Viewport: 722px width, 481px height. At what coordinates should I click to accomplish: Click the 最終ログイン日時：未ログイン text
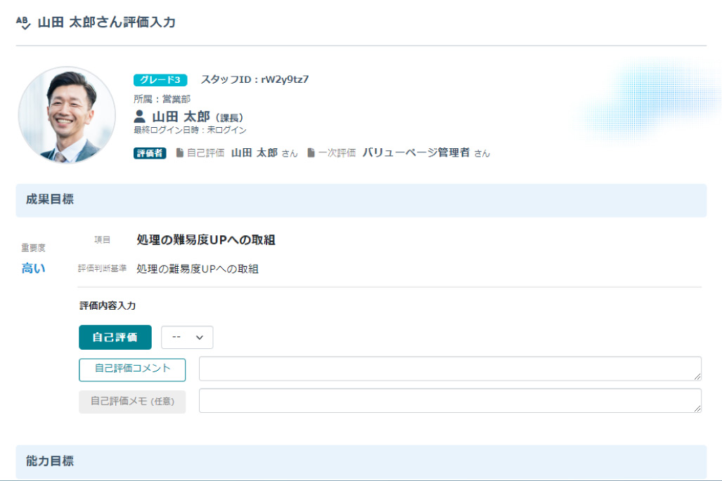(190, 130)
